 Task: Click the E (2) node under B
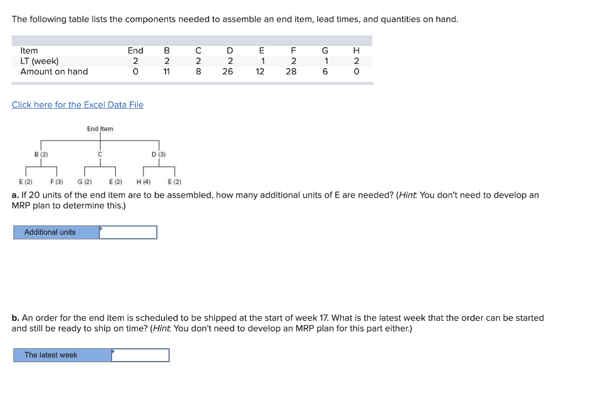click(26, 181)
